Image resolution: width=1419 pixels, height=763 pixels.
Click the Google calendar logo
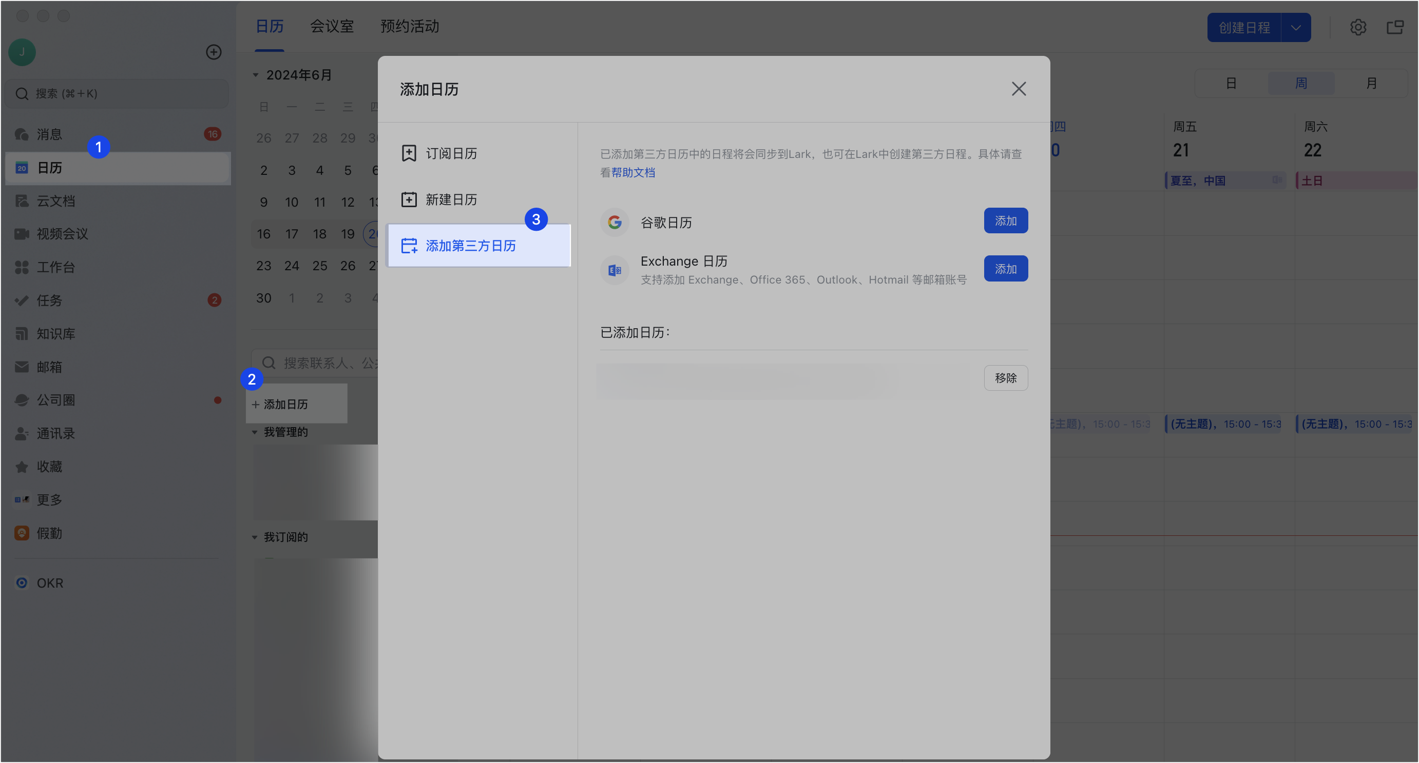(x=614, y=222)
